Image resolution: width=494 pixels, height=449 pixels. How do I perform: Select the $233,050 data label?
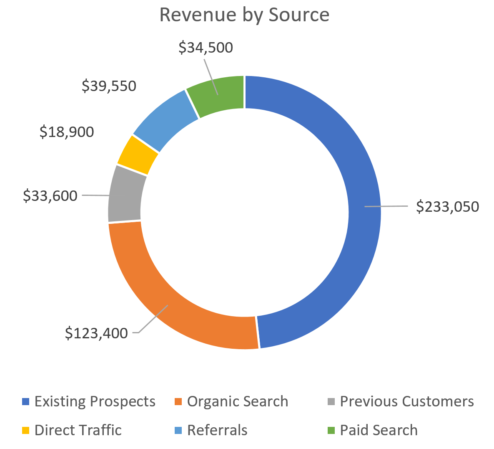pyautogui.click(x=447, y=206)
